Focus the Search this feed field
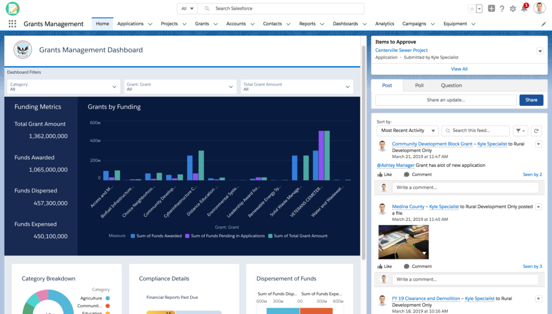 point(475,131)
